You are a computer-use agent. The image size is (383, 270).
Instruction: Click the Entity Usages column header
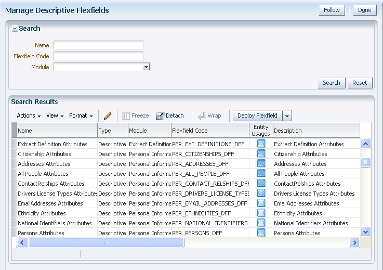261,131
